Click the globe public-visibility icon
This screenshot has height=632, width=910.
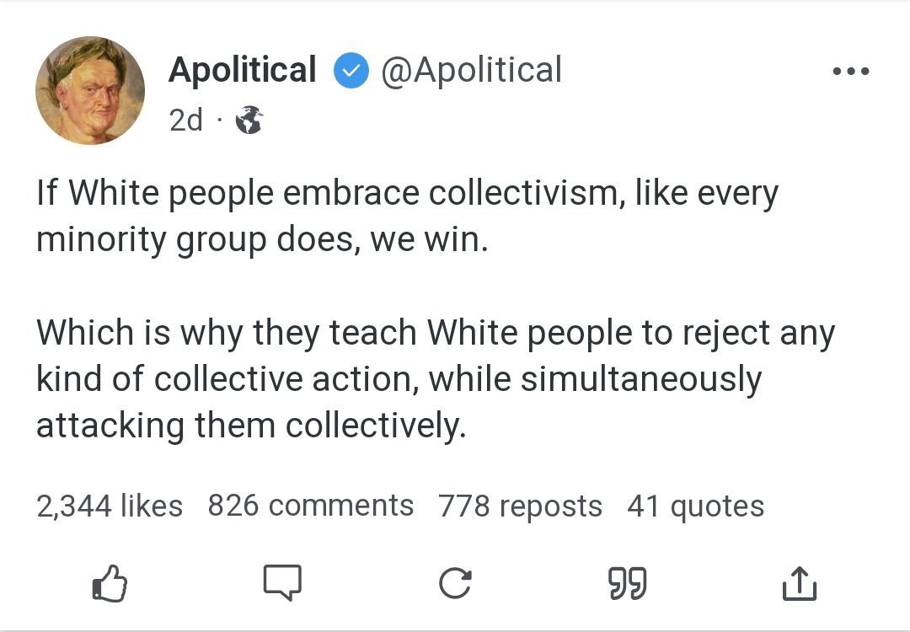pyautogui.click(x=249, y=121)
